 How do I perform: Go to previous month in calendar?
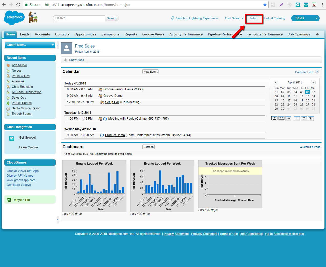tap(276, 82)
